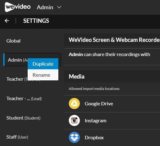Click the Dropbox label
The image size is (160, 146).
pyautogui.click(x=94, y=138)
